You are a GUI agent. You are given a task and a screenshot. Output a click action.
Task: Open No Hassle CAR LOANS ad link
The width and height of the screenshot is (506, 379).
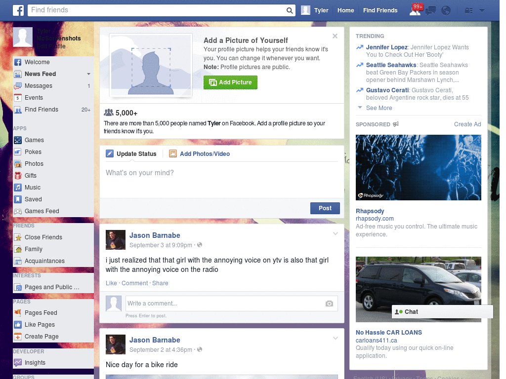[x=388, y=333]
